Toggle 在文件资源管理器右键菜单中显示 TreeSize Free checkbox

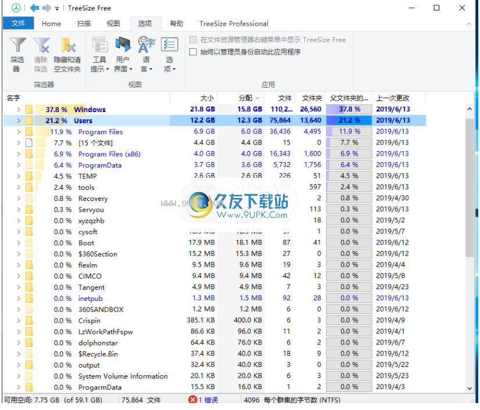click(193, 39)
